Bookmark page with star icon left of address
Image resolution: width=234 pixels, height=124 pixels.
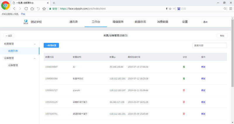pos(44,9)
